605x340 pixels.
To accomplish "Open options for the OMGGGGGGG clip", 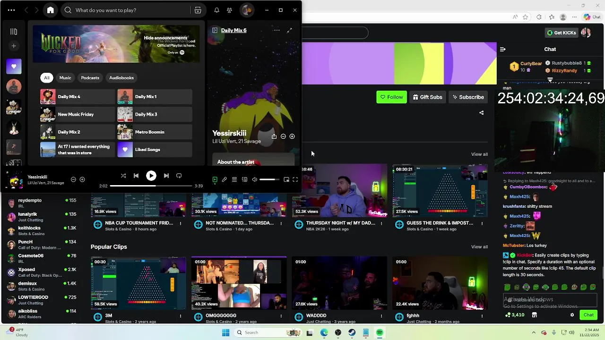I will (x=281, y=316).
